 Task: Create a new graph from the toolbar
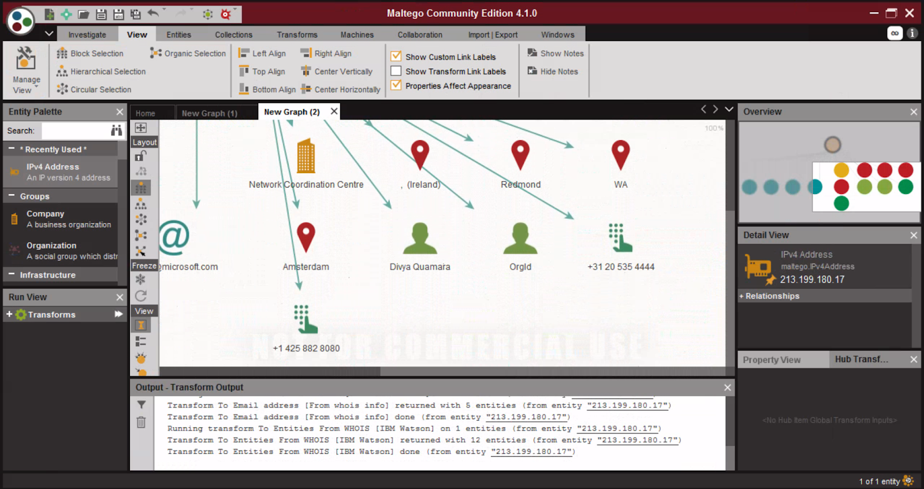pos(50,14)
